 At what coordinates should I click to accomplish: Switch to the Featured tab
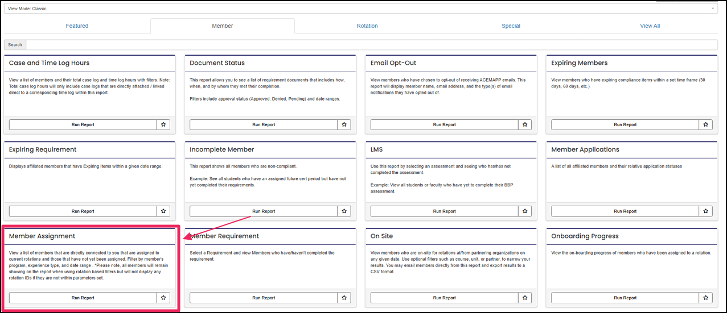77,26
